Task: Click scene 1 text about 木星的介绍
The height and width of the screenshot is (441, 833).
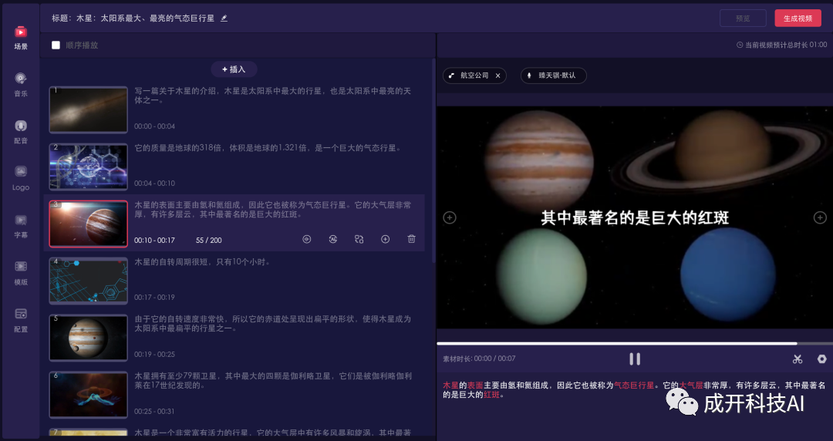Action: [272, 96]
